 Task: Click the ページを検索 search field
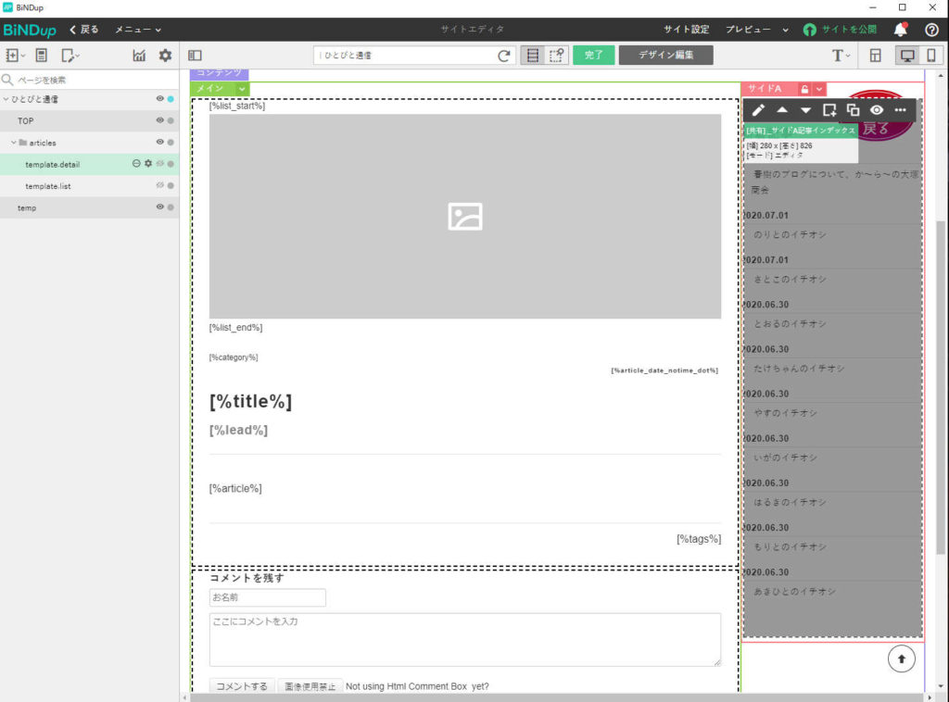tap(93, 81)
